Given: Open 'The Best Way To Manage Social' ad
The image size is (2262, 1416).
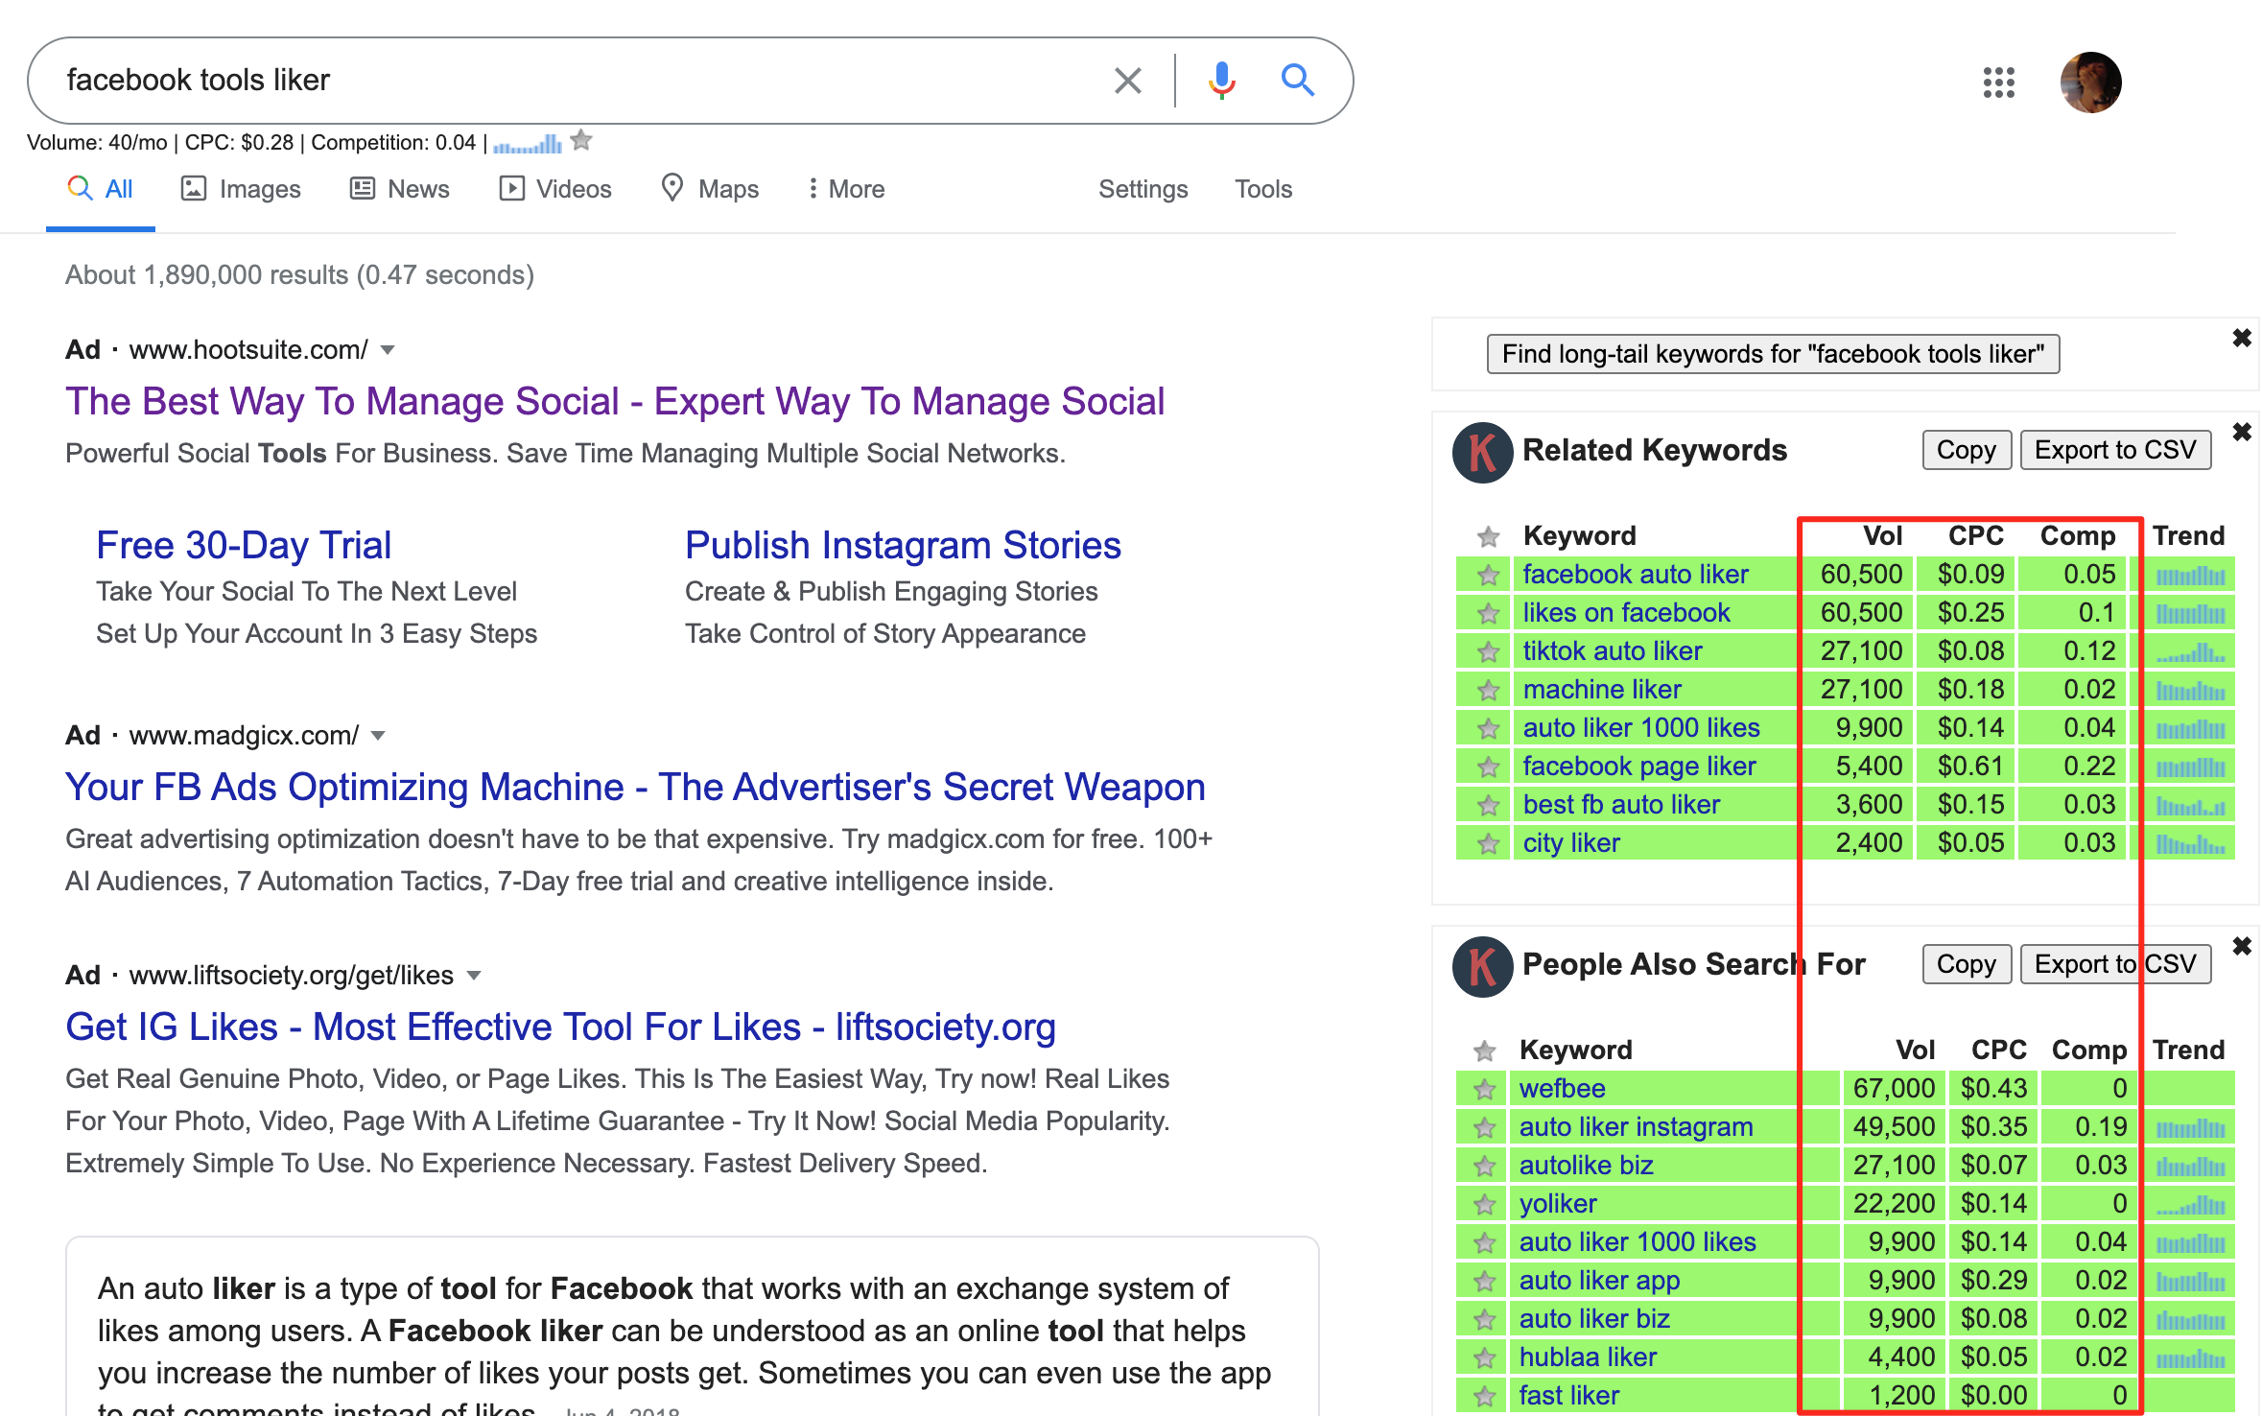Looking at the screenshot, I should point(615,401).
